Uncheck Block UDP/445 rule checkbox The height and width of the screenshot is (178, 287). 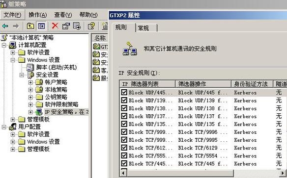pyautogui.click(x=124, y=92)
